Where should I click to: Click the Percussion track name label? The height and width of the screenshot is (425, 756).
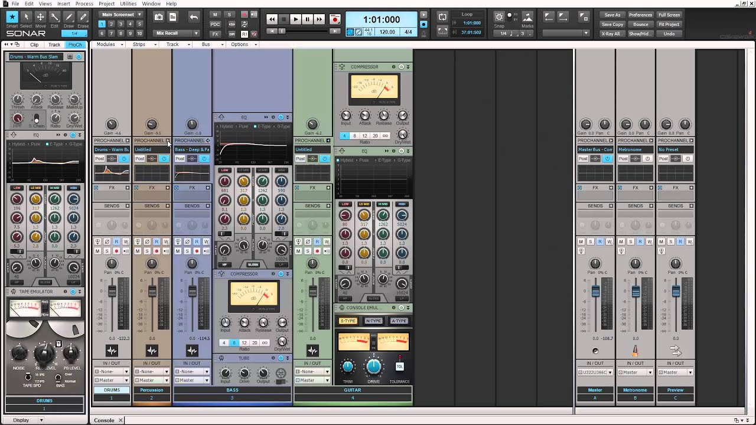(x=152, y=390)
